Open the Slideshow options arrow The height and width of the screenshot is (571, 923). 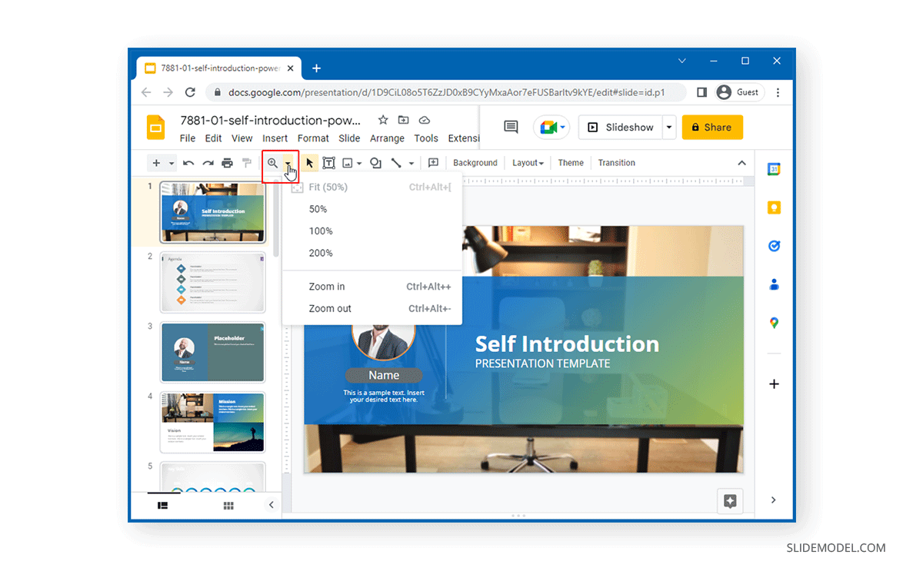tap(668, 127)
